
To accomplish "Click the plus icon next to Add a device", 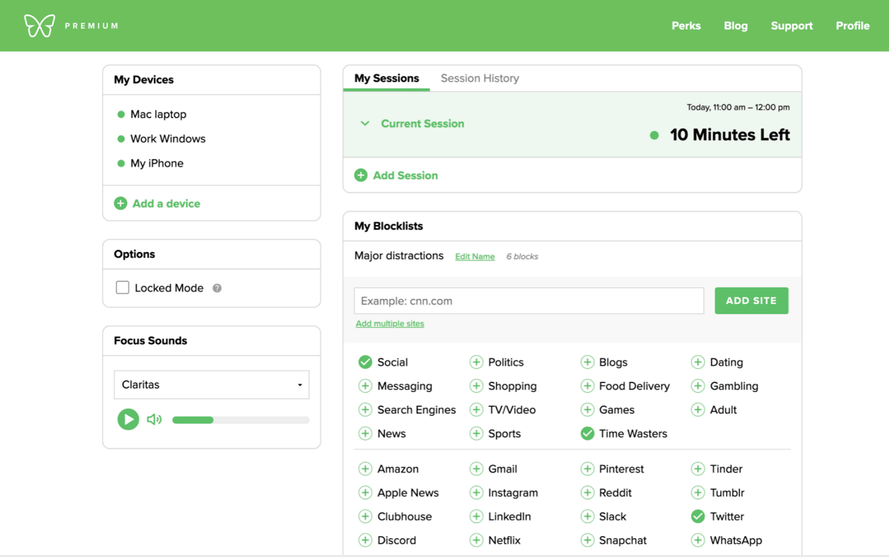I will click(121, 203).
